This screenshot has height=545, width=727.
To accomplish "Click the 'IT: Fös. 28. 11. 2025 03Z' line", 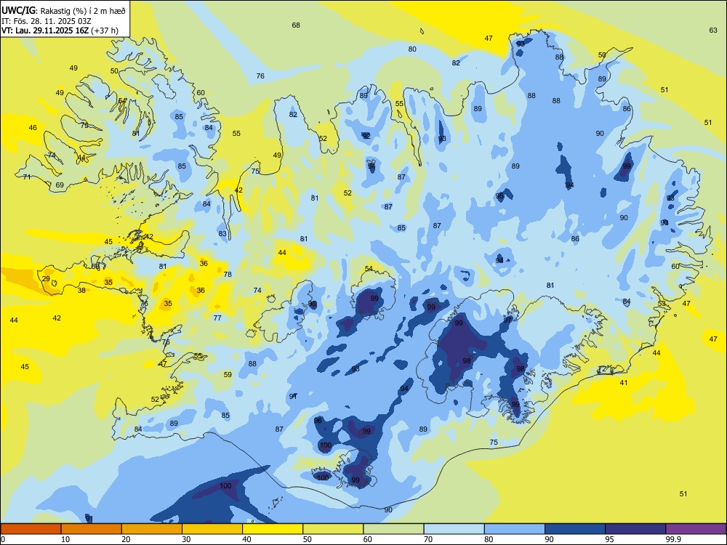I will coord(46,21).
